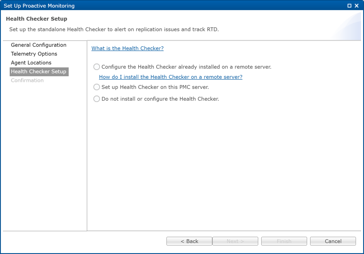Open 'How do I install the Health Checker on a remote server?' link
Image resolution: width=364 pixels, height=254 pixels.
point(171,77)
